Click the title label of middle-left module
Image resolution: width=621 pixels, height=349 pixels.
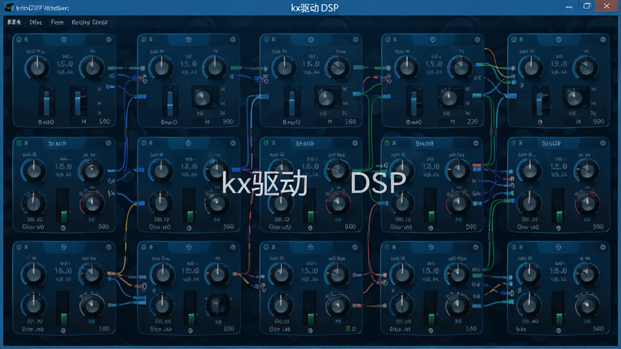(x=58, y=143)
